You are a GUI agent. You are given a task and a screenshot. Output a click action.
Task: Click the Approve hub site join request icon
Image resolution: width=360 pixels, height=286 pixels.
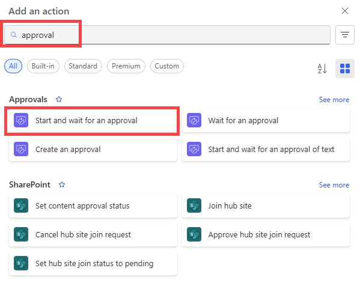point(194,234)
